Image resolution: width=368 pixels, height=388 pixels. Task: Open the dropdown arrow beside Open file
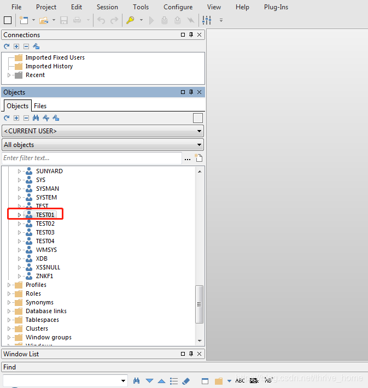[54, 20]
